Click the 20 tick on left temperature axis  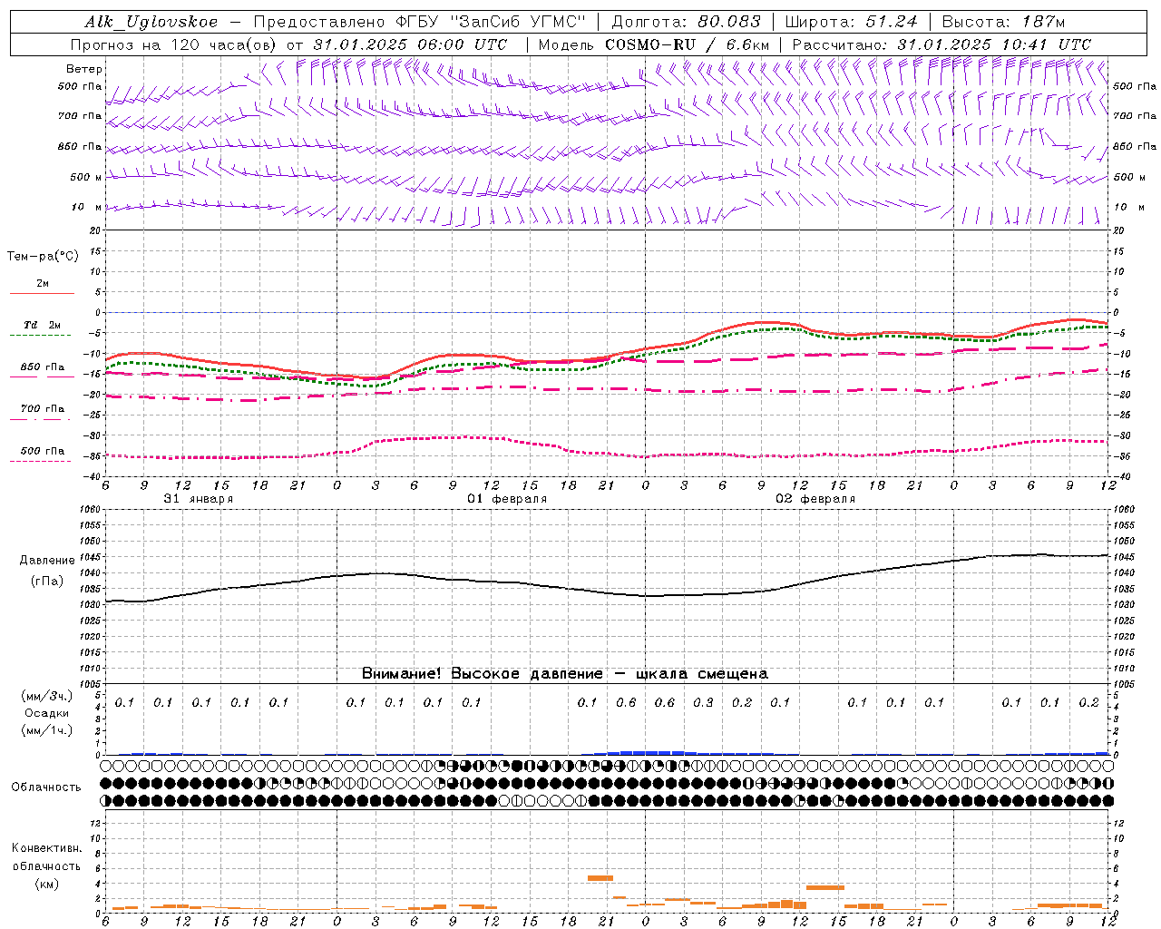click(x=95, y=230)
